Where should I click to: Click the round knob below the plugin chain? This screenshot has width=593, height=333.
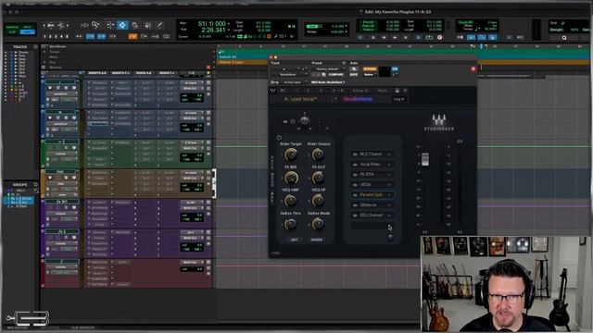click(x=390, y=237)
